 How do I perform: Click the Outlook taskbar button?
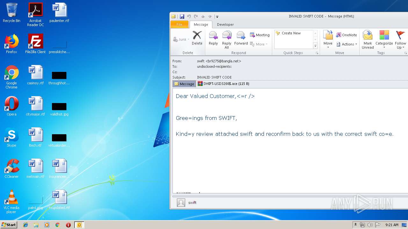(x=79, y=225)
